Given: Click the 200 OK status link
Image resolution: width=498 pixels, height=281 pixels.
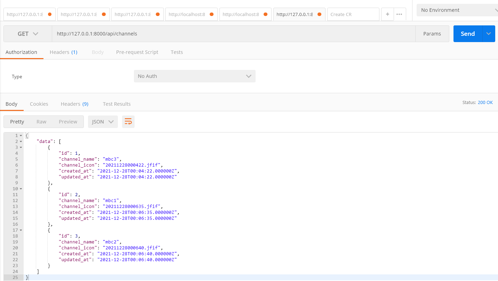Looking at the screenshot, I should point(485,102).
